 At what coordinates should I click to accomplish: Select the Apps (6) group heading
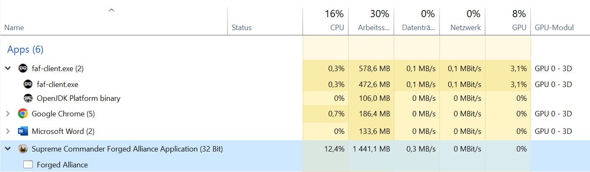[x=26, y=49]
